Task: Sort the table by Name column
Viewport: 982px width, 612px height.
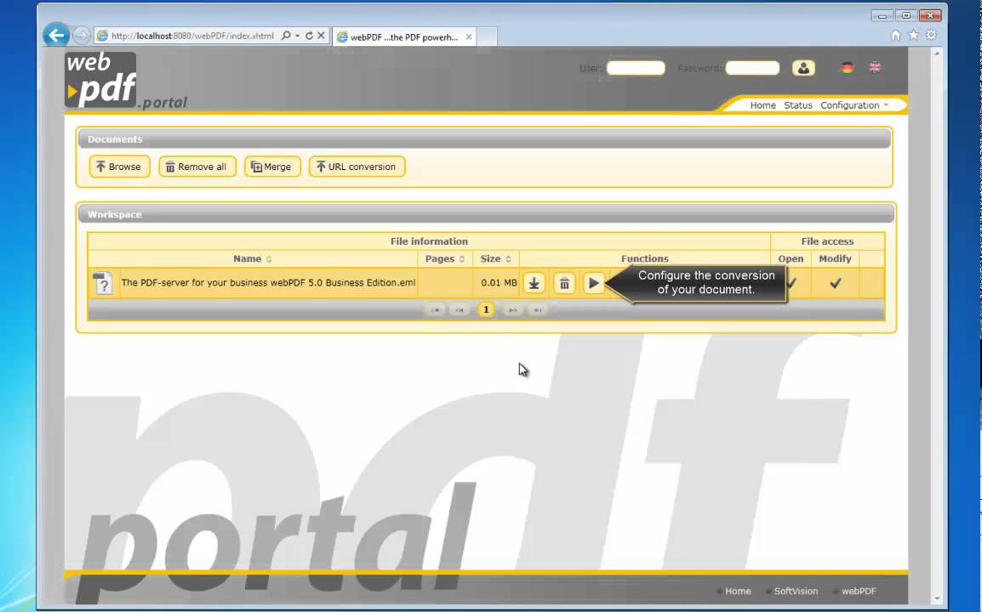Action: pyautogui.click(x=253, y=258)
